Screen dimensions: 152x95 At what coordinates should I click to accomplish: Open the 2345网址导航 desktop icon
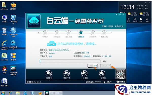click(13, 45)
